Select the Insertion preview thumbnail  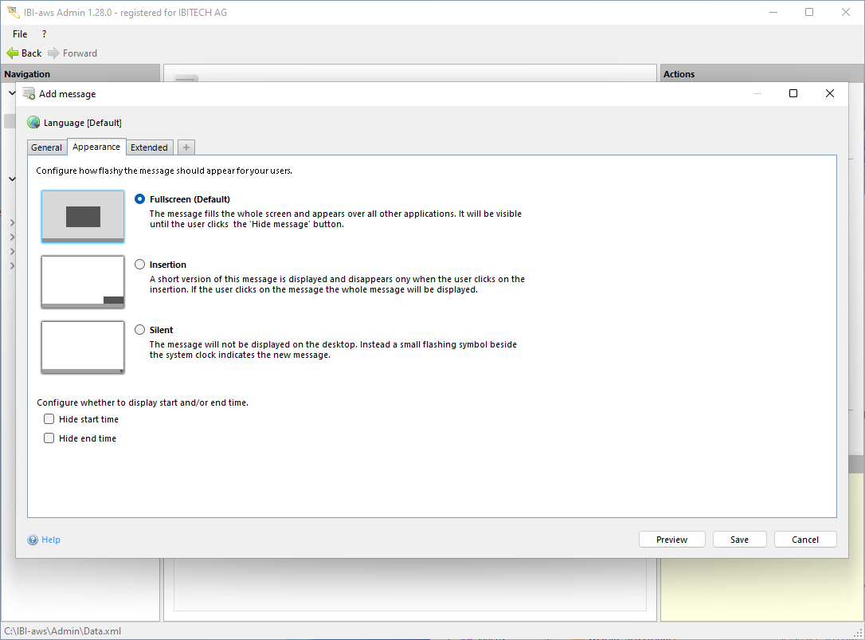[x=83, y=281]
